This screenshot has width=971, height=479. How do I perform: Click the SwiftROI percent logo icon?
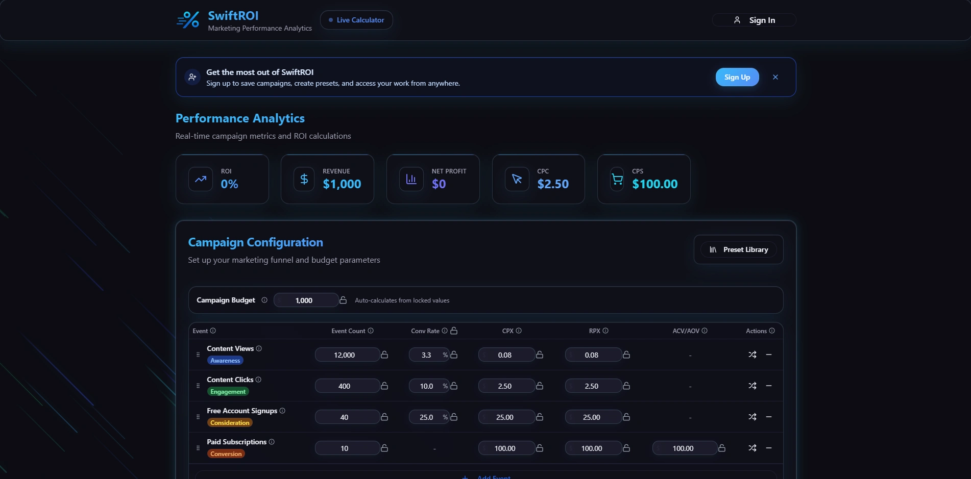tap(188, 20)
